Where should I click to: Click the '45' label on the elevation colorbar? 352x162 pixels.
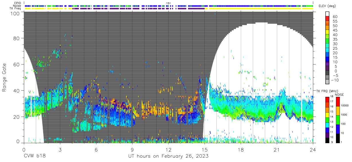[x=335, y=30]
